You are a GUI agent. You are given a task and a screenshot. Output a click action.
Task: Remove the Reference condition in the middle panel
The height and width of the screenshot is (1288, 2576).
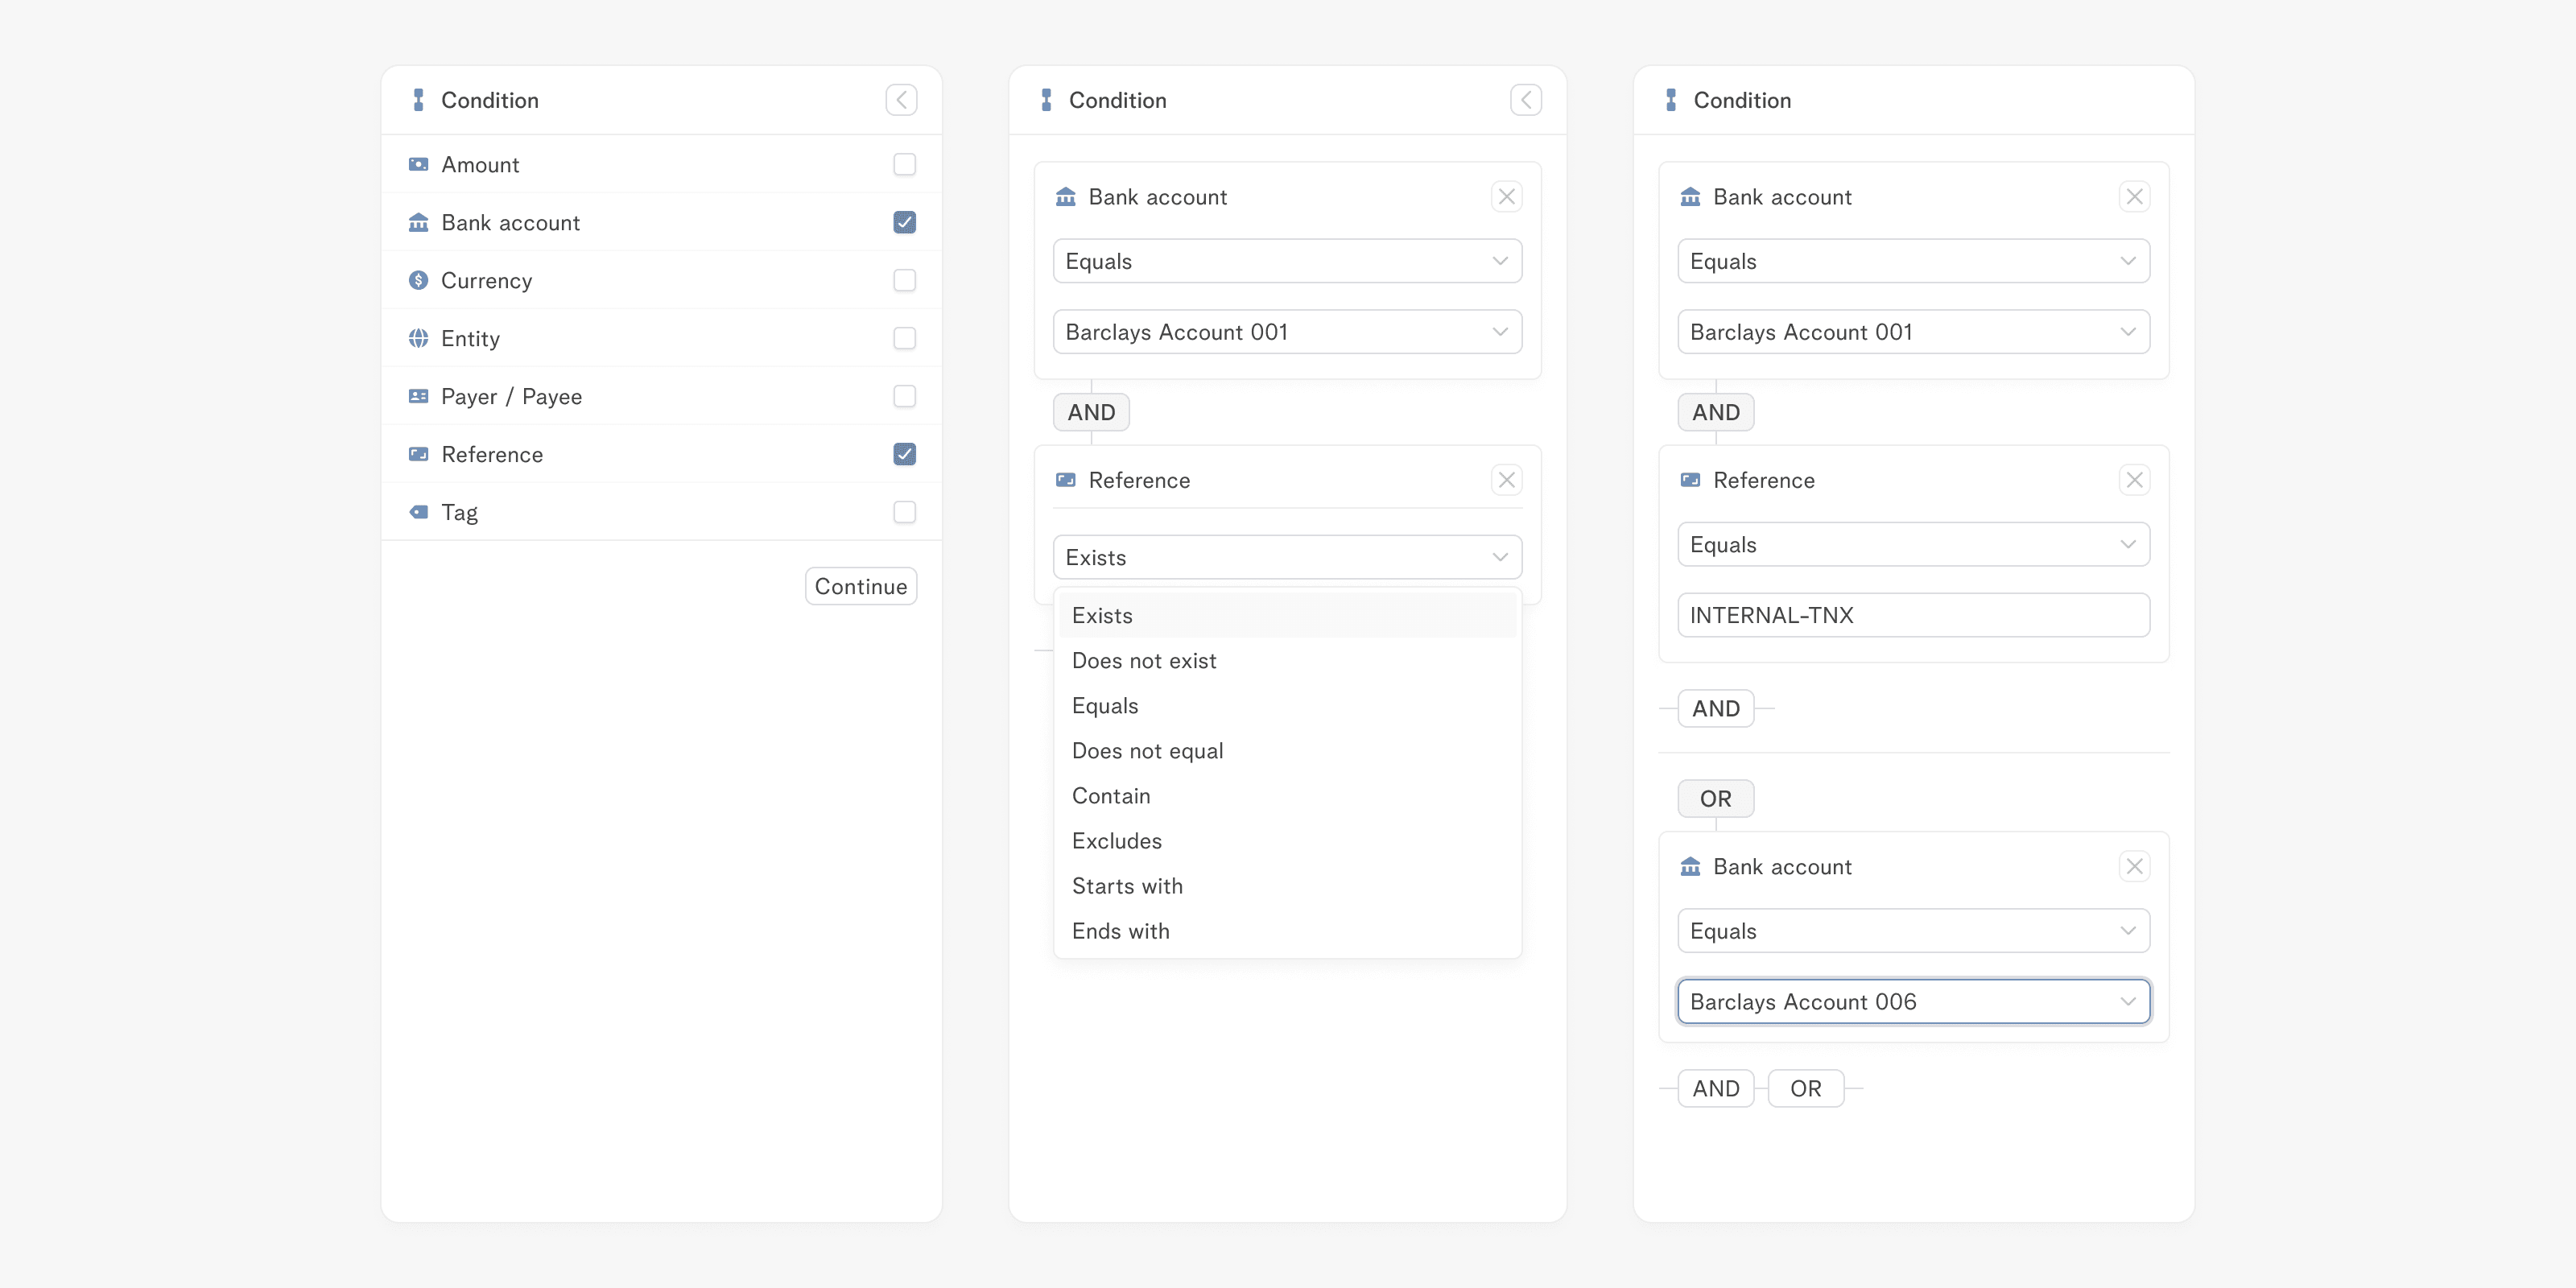tap(1506, 480)
